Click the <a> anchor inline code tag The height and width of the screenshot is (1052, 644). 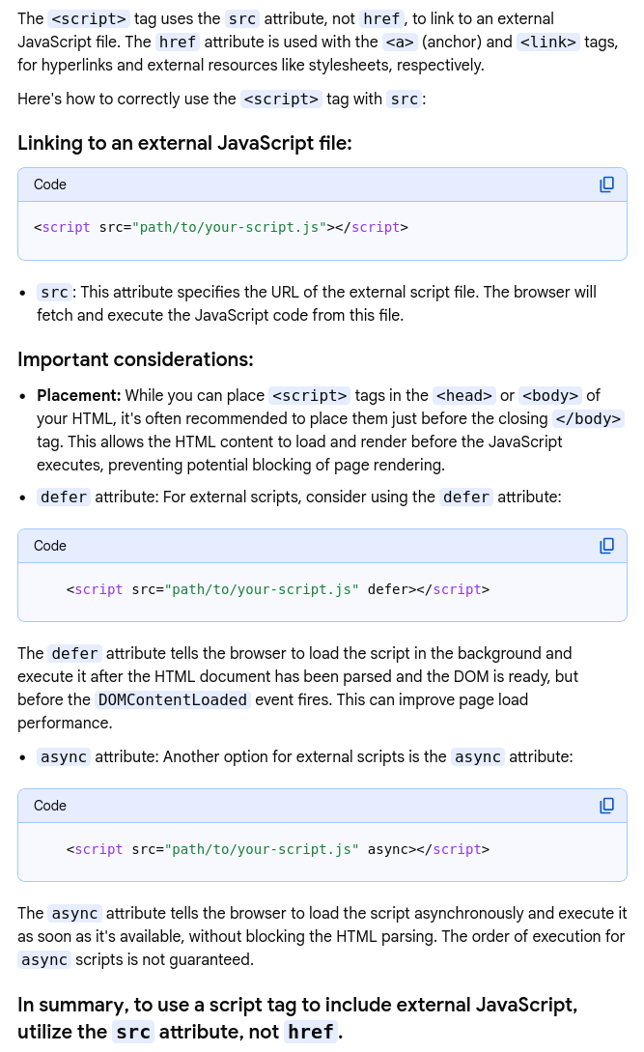pyautogui.click(x=400, y=42)
